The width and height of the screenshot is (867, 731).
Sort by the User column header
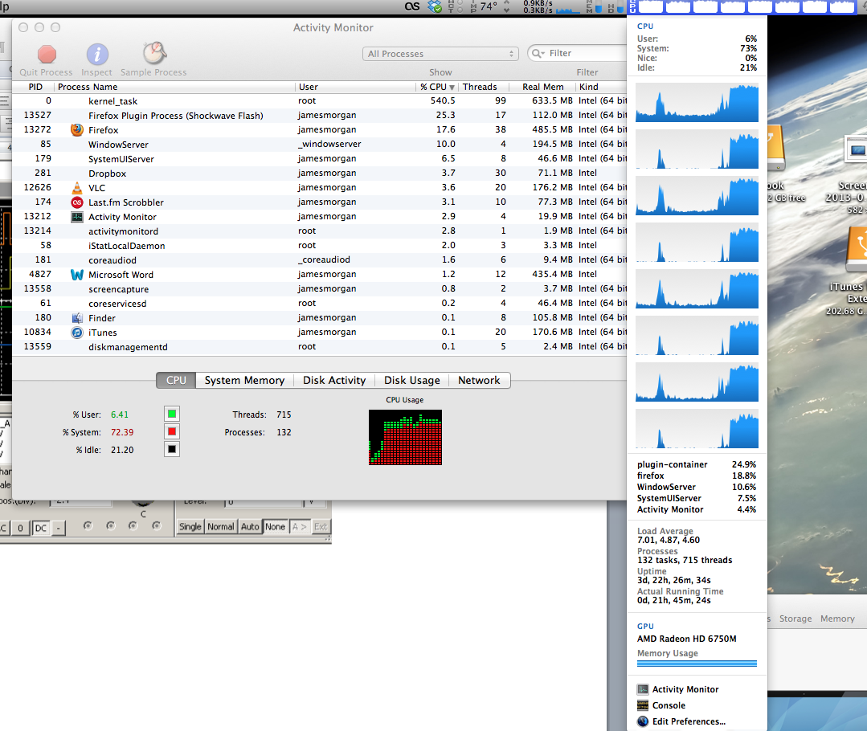[x=355, y=87]
